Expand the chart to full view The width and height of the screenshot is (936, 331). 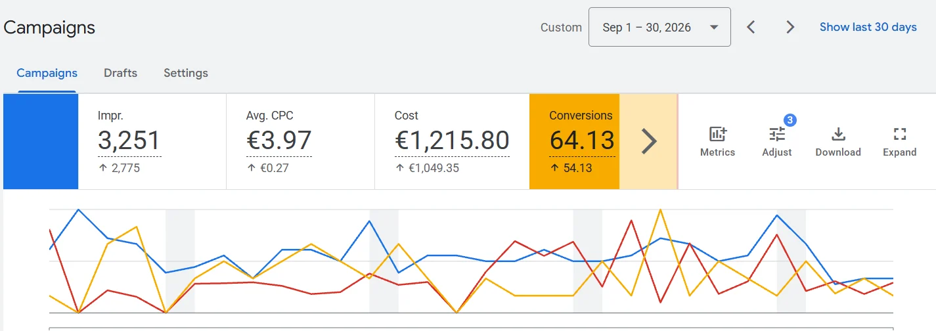coord(899,142)
